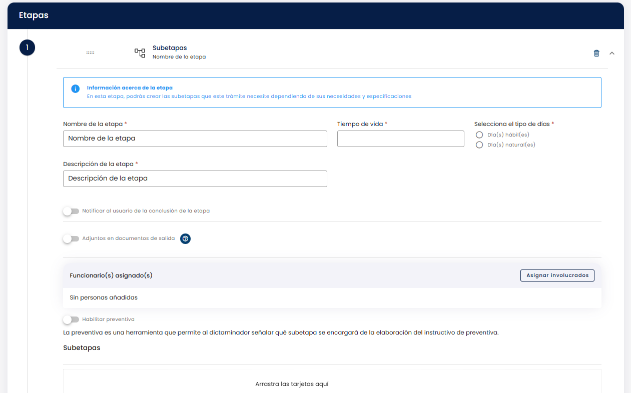Click the Etapas header title

(x=34, y=15)
